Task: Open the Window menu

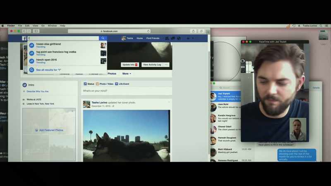Action: 52,26
